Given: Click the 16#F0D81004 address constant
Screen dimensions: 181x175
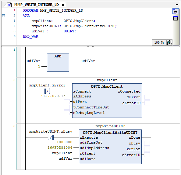Looking at the screenshot, I should tap(60, 148).
